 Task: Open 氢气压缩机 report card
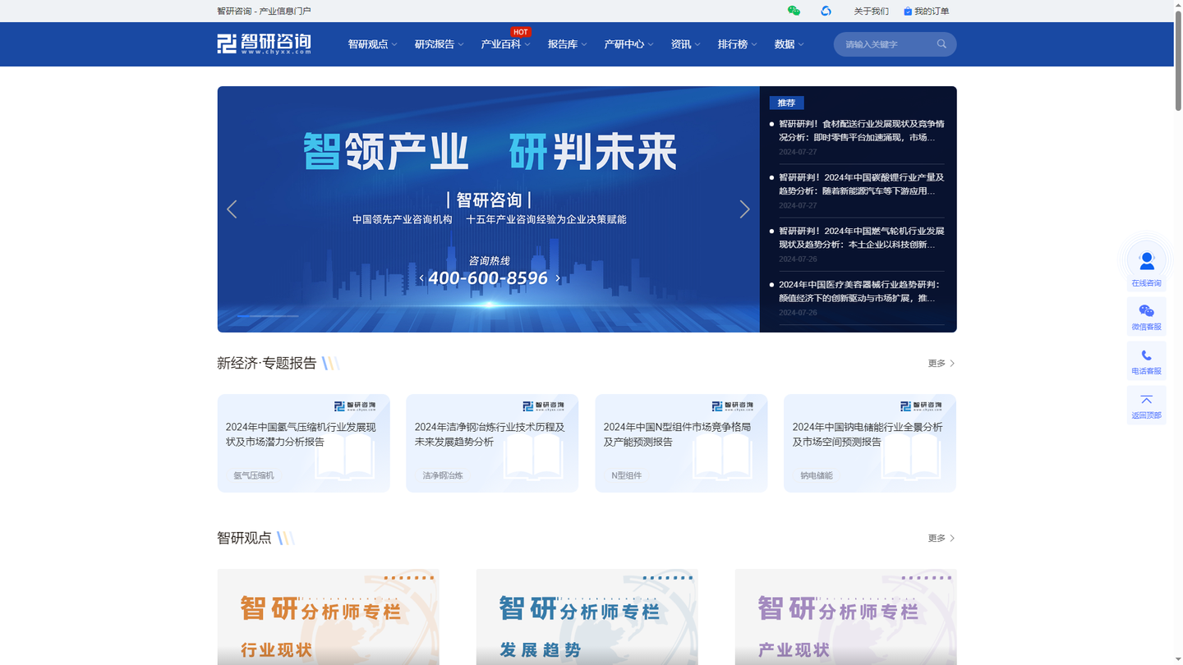point(303,443)
